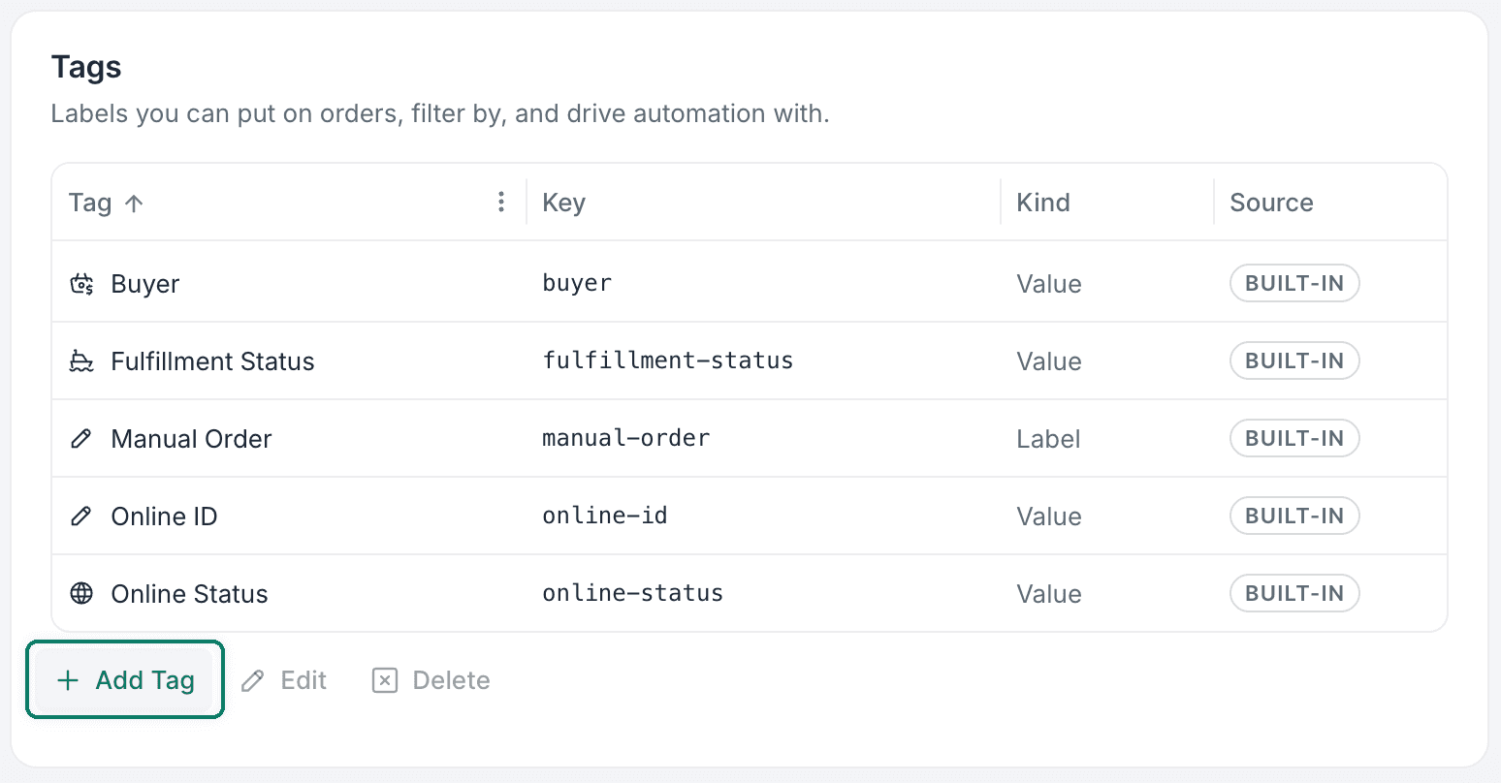Click the Buyer row shopping basket icon

81,284
